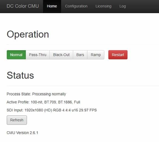Refresh the status information
The height and width of the screenshot is (142, 159).
[17, 120]
